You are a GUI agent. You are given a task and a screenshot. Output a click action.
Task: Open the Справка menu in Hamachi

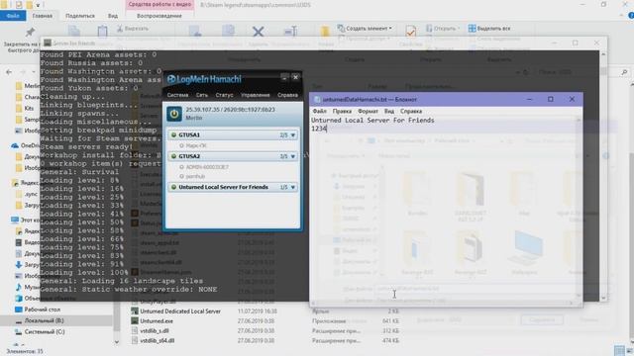tap(287, 95)
